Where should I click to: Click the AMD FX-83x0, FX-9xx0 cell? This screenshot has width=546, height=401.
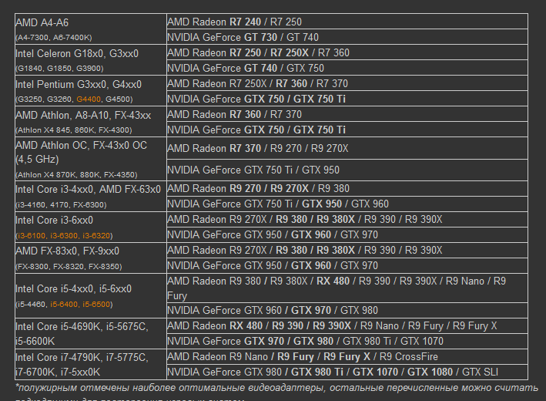88,258
